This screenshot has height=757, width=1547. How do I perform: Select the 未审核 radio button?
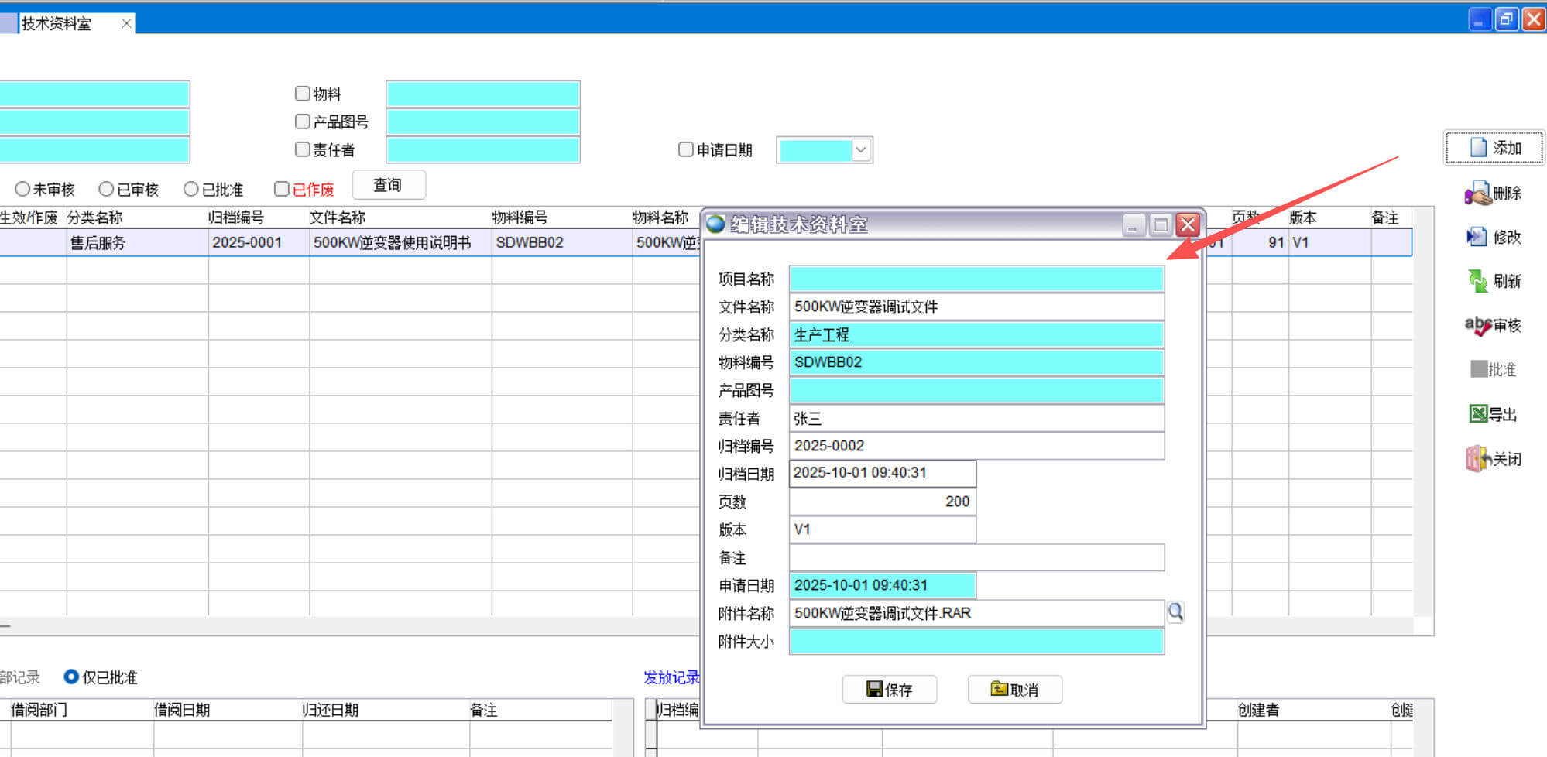click(22, 189)
